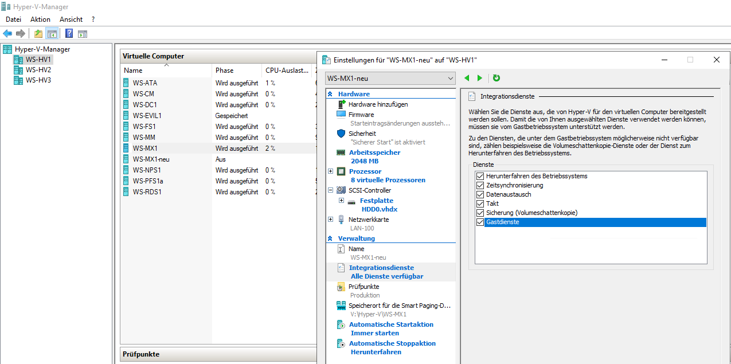Click the Smart Paging storage location icon

(x=341, y=306)
